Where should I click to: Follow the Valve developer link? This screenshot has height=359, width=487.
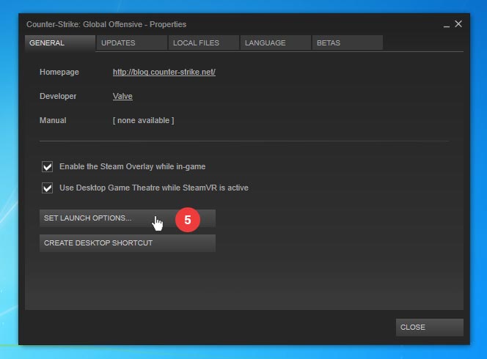(x=122, y=96)
